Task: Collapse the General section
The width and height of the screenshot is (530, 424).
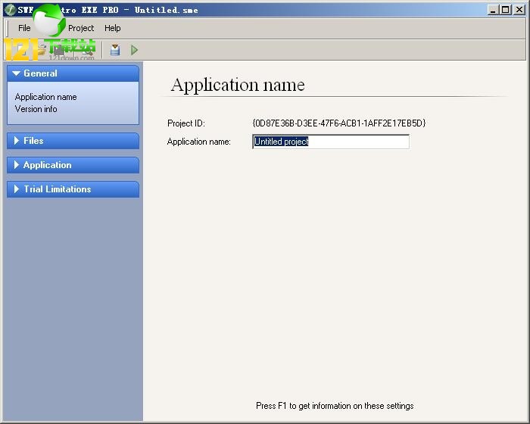Action: point(73,73)
